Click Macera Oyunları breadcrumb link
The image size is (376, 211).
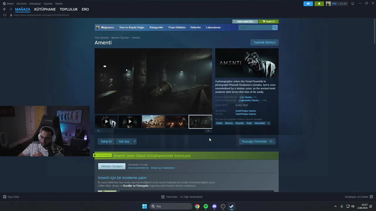pos(120,38)
